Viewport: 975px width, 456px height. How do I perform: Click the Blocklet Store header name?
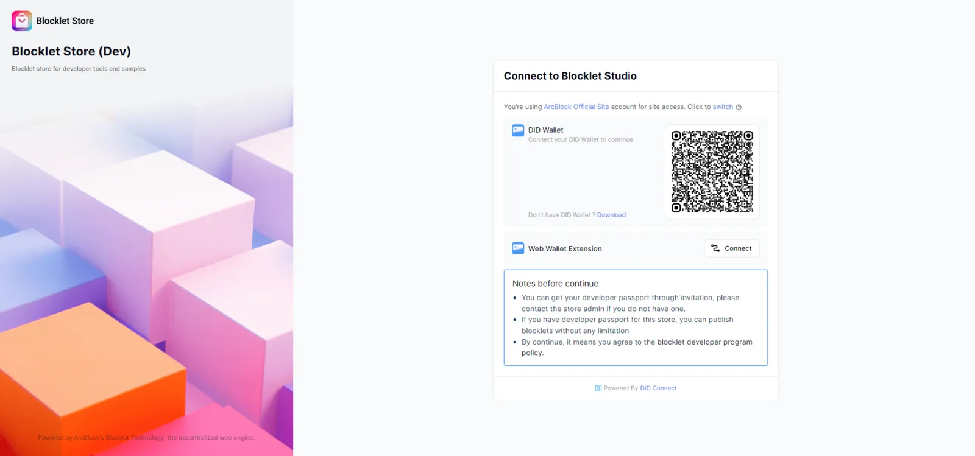[x=65, y=21]
